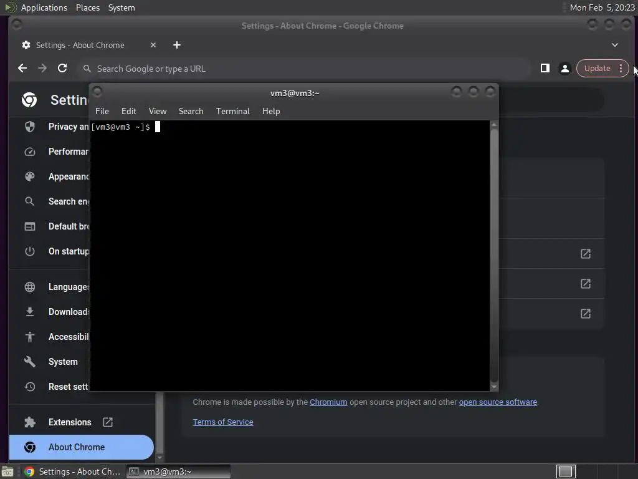
Task: Open the middle external link icon
Action: pyautogui.click(x=586, y=284)
